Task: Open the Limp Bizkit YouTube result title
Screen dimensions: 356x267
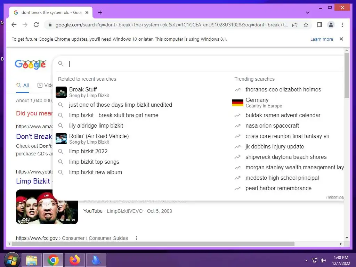Action: click(x=34, y=181)
